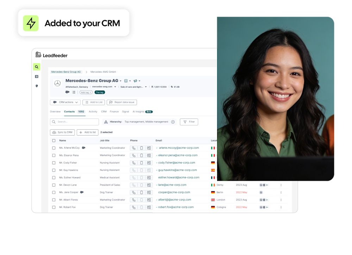Screen dimensions: 352x255
Task: Toggle the select-all checkbox in table header
Action: pyautogui.click(x=54, y=140)
